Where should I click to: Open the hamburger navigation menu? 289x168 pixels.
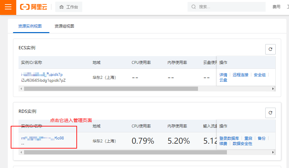click(x=8, y=7)
